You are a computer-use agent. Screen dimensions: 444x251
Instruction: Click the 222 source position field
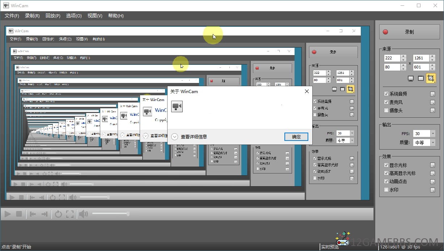click(x=392, y=58)
